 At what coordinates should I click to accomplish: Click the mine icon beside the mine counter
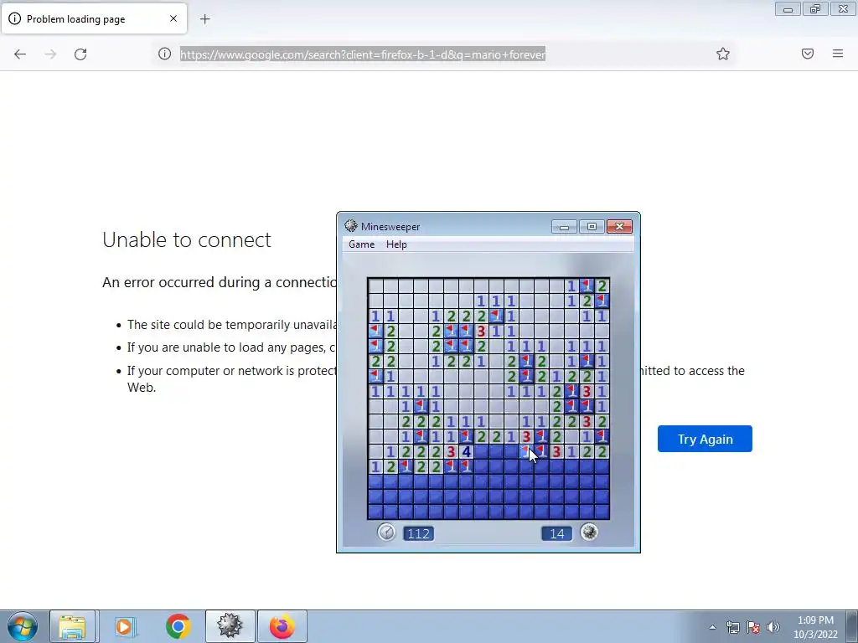589,532
